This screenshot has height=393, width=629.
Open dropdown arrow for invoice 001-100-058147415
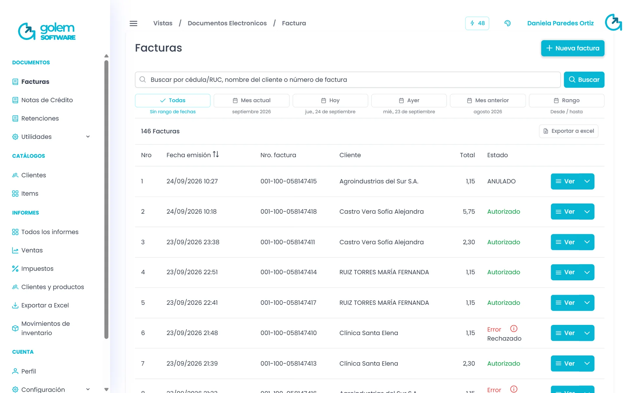(587, 181)
